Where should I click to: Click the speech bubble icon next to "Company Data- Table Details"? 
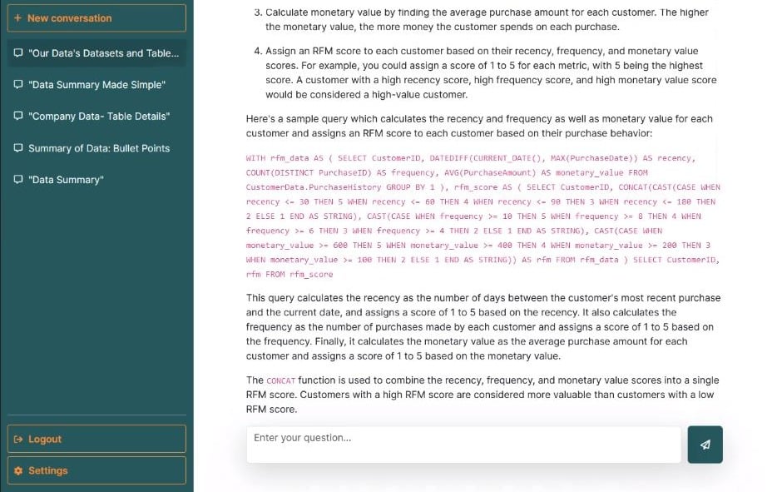pos(17,116)
